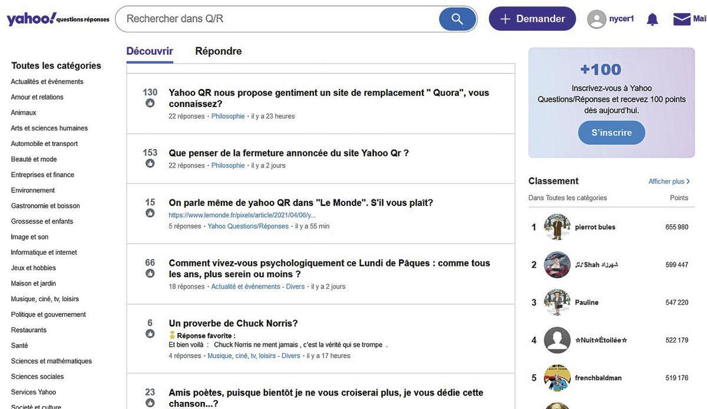Upvote the Lundi de Pâques question thumbs-up

point(150,274)
